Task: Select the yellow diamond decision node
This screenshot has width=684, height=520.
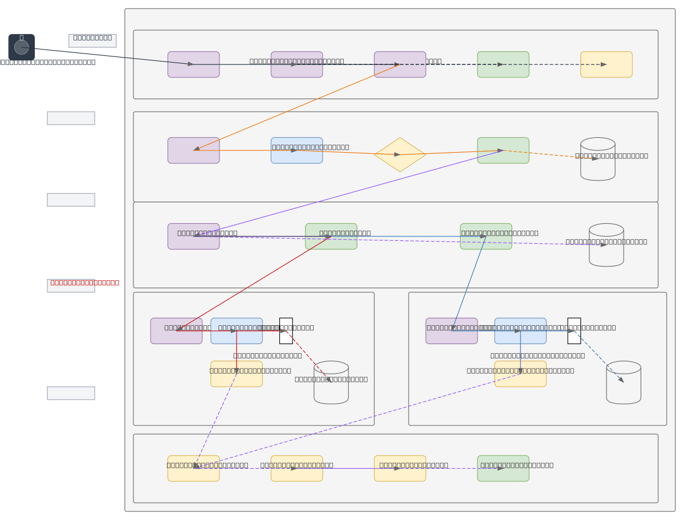Action: pos(400,154)
